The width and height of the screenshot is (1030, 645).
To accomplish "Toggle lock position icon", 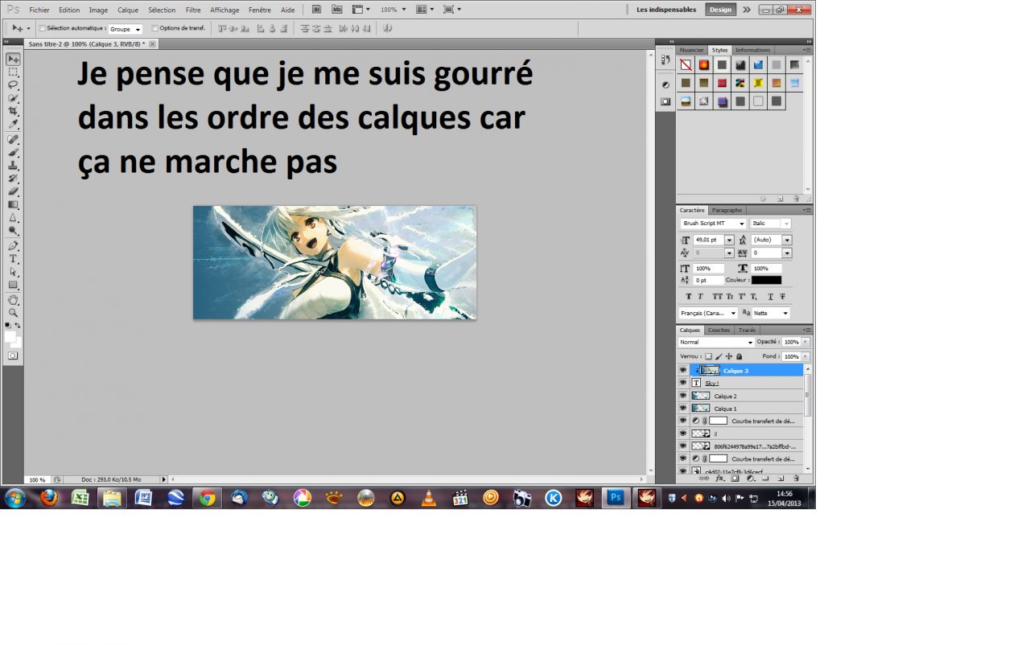I will (x=729, y=356).
